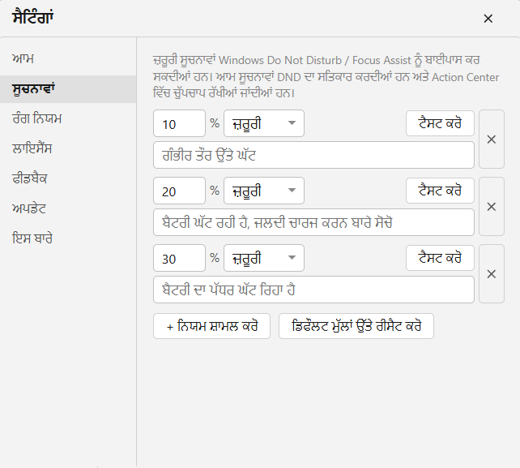Remove the 30% notification rule
This screenshot has height=468, width=520.
tap(492, 274)
